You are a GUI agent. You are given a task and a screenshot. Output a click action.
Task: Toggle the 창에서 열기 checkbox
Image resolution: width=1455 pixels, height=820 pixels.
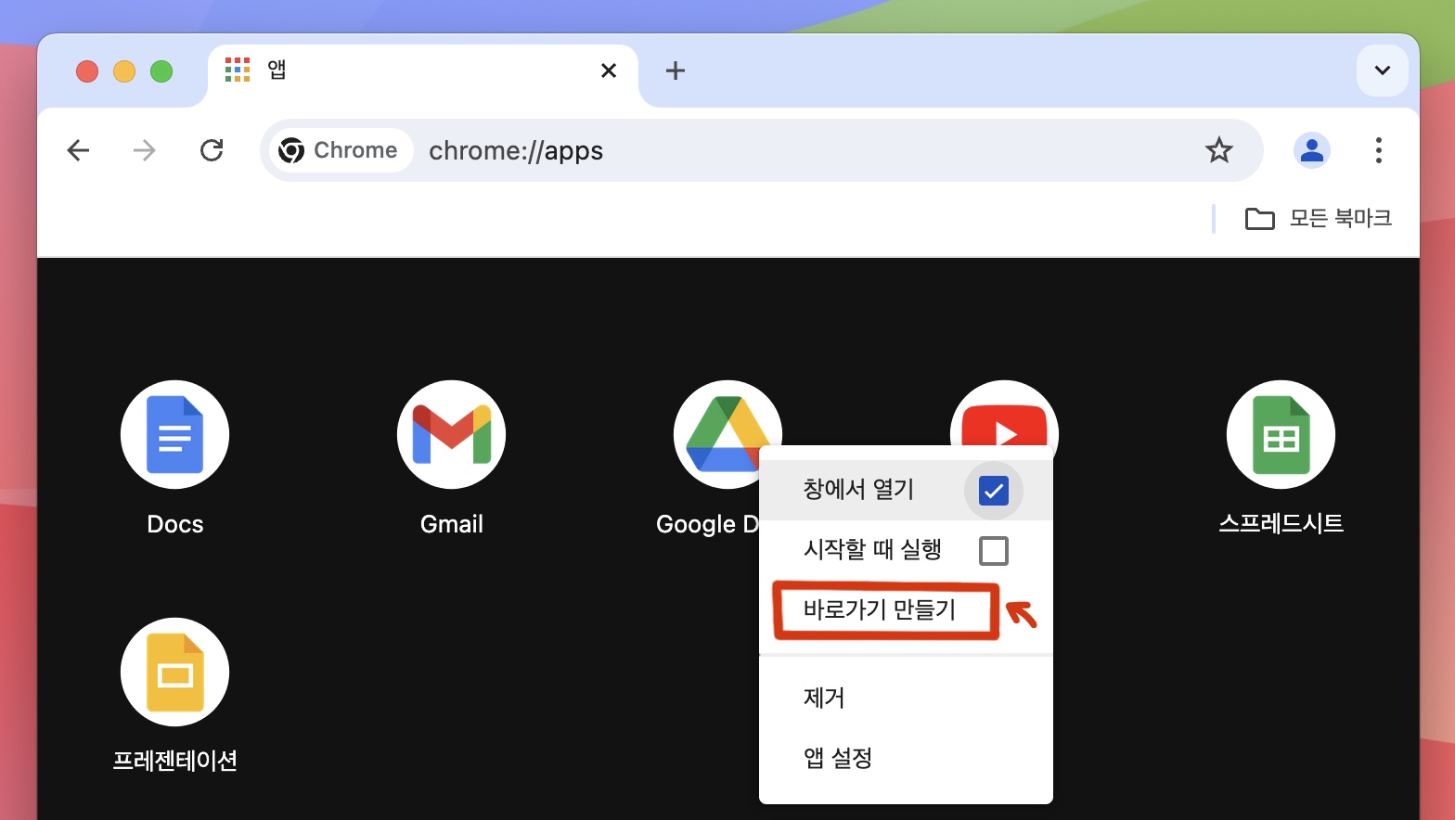click(994, 490)
